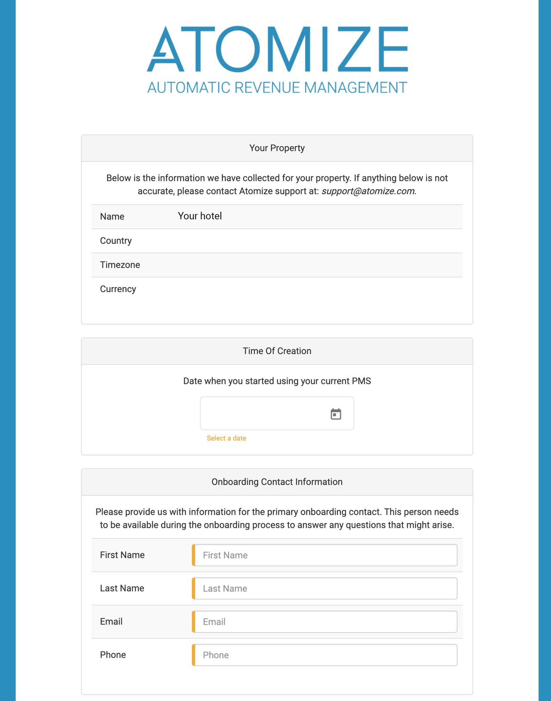
Task: Click the 'Onboarding Contact Information' header
Action: pos(277,482)
